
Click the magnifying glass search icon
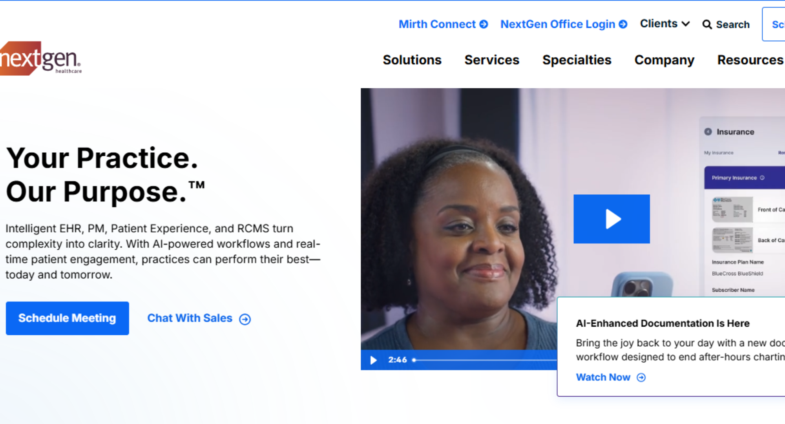[707, 24]
